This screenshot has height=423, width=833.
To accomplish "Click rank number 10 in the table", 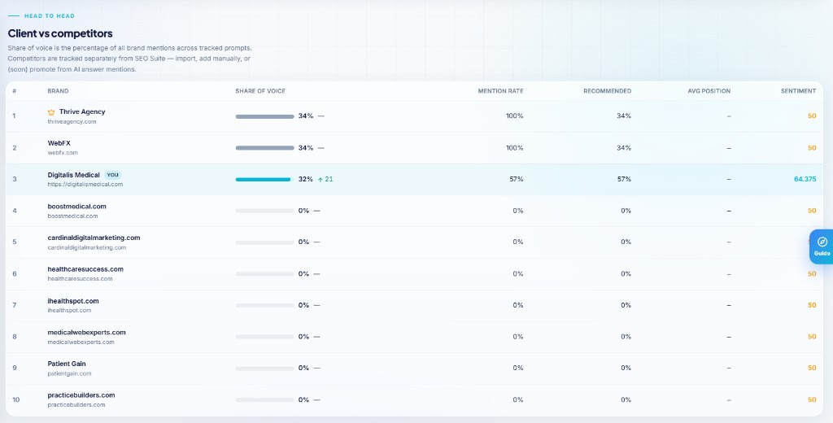I will click(x=16, y=399).
